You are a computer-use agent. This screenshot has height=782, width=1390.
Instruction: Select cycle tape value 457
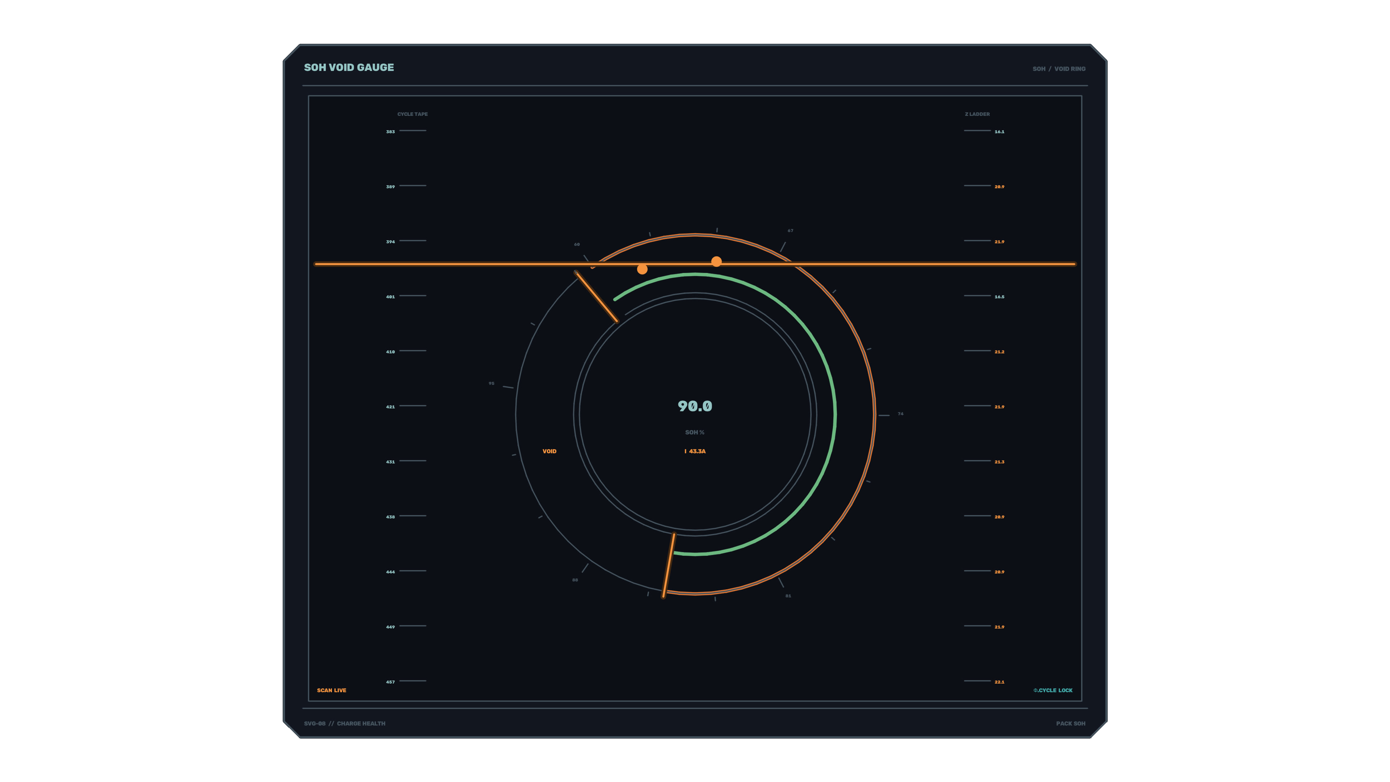[390, 682]
